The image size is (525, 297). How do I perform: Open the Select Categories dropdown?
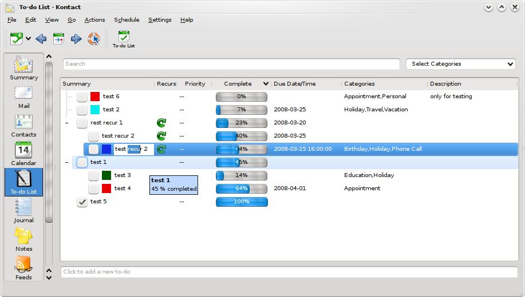click(461, 64)
